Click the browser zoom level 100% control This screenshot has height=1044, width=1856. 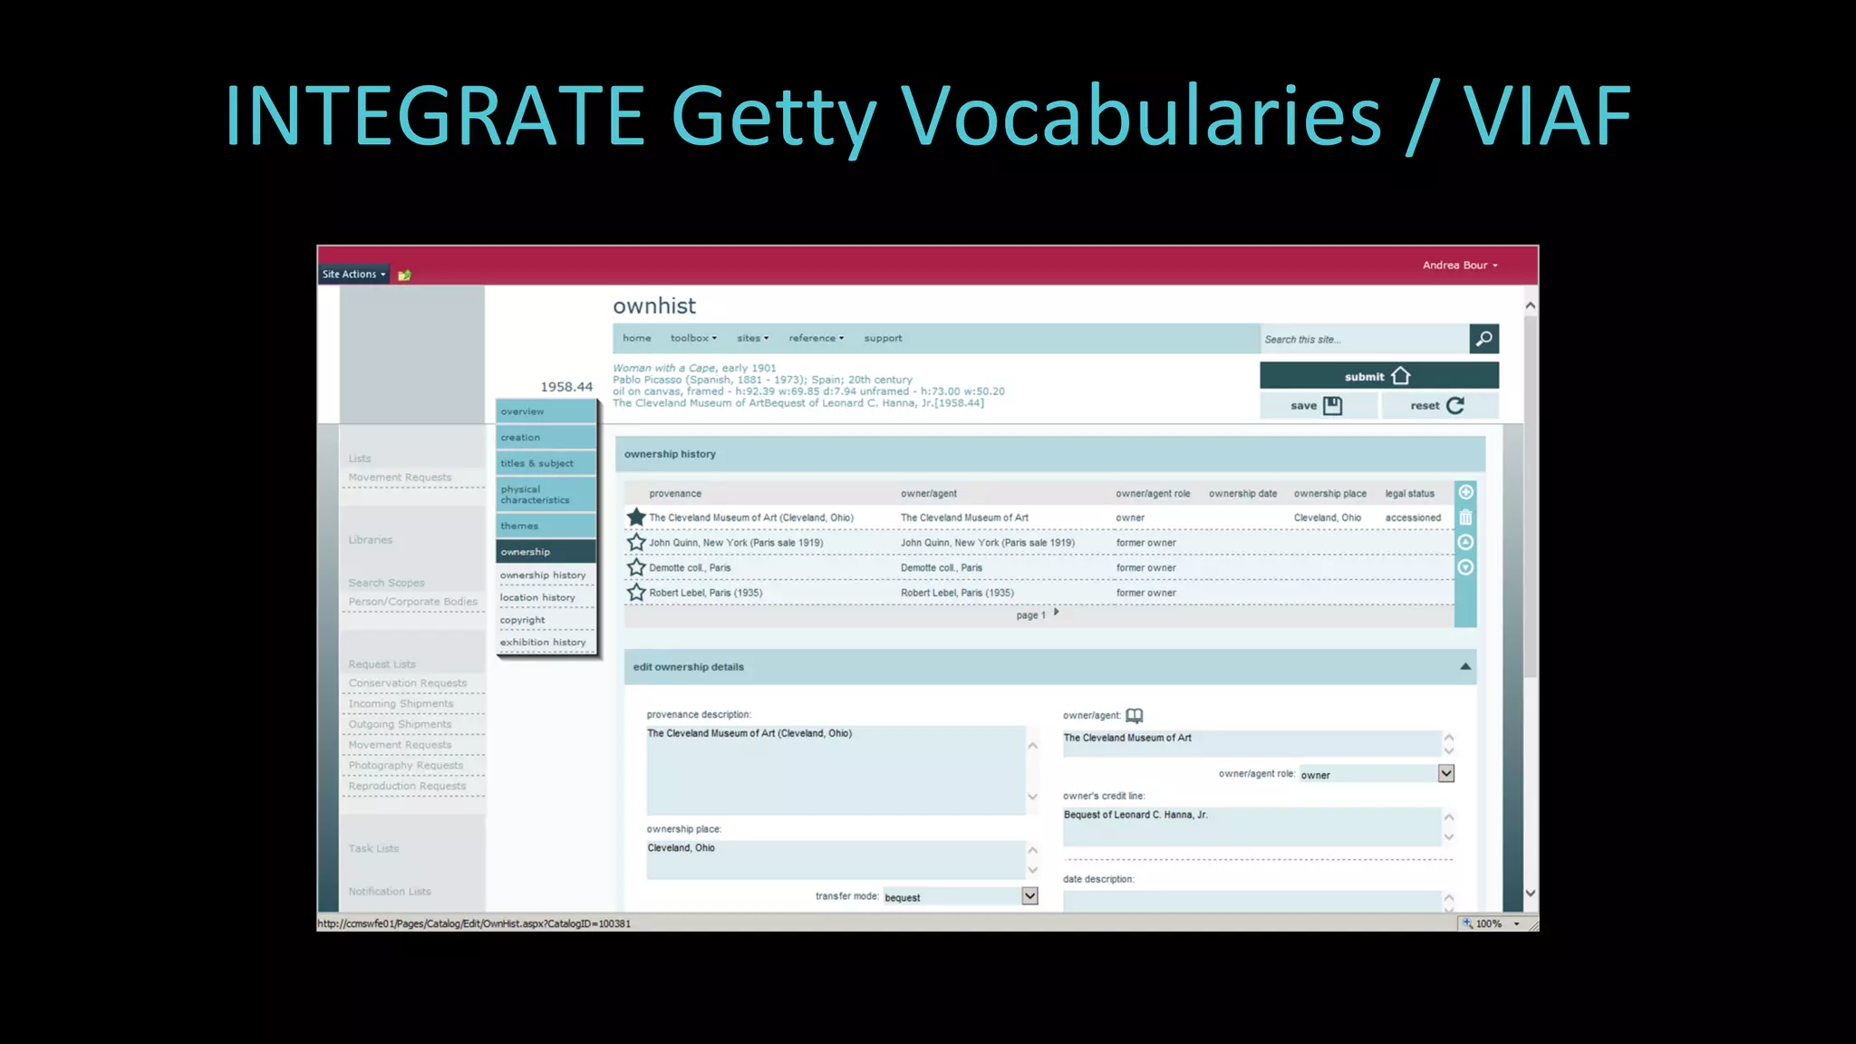tap(1491, 923)
